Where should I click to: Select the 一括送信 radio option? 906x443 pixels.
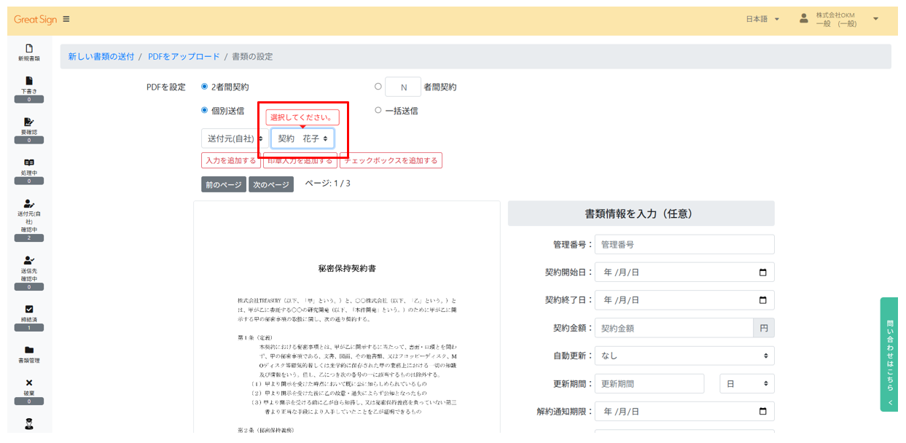378,110
